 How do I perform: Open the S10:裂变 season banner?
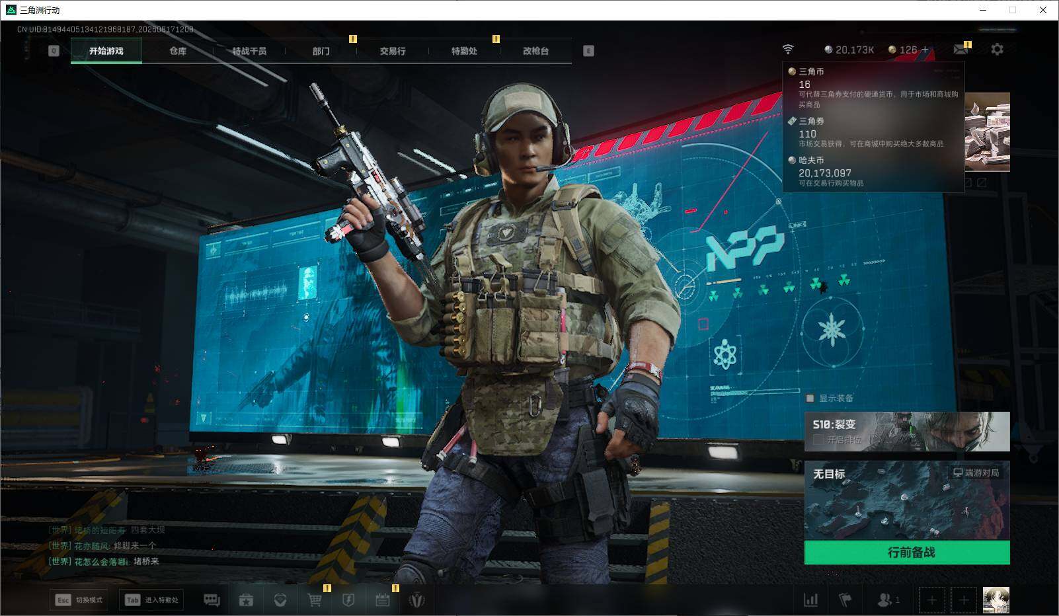pos(907,432)
